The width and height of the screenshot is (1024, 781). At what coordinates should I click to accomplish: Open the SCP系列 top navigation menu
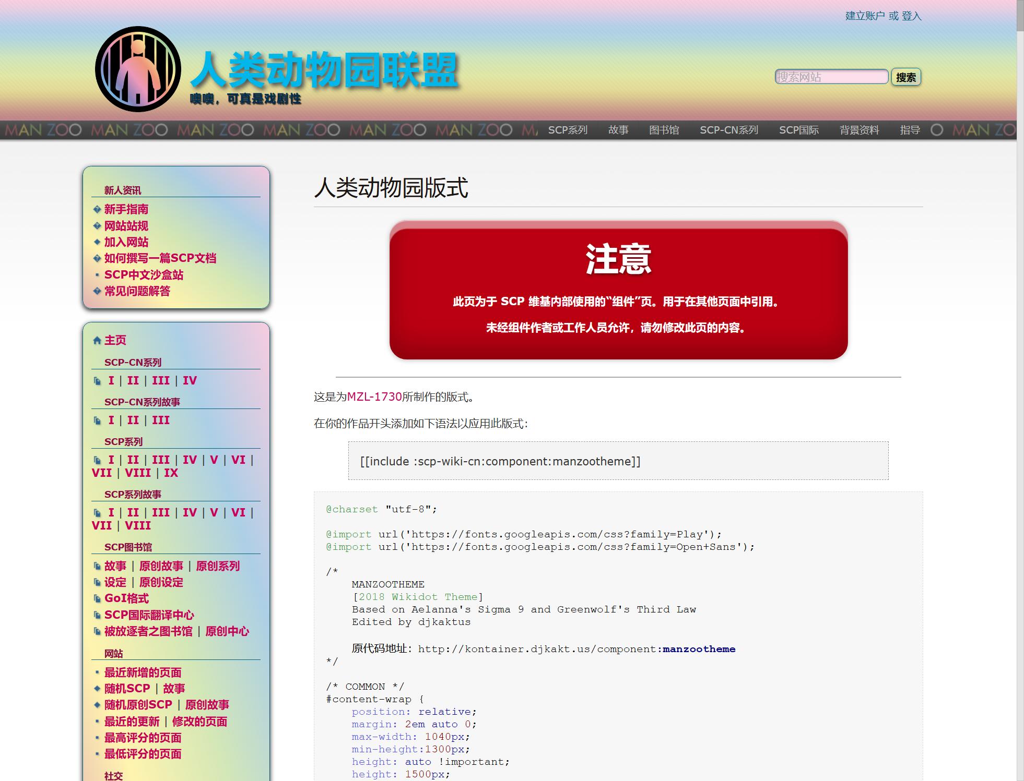pyautogui.click(x=568, y=130)
